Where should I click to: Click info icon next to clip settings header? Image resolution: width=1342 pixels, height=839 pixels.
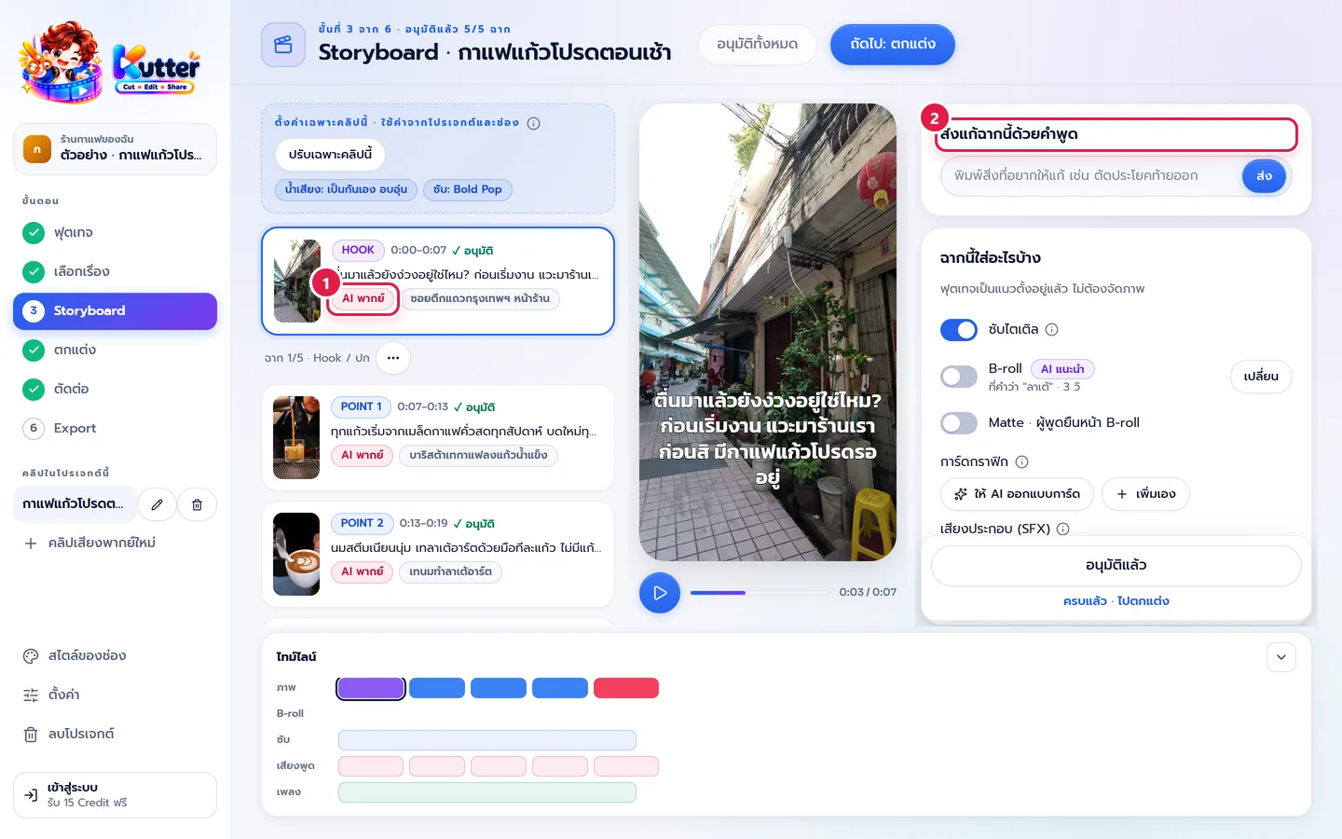pos(534,123)
